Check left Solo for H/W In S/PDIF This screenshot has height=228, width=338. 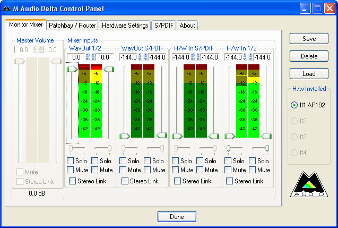click(x=176, y=161)
